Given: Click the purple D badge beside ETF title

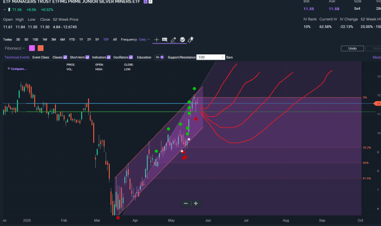Looking at the screenshot, I should [x=145, y=3].
